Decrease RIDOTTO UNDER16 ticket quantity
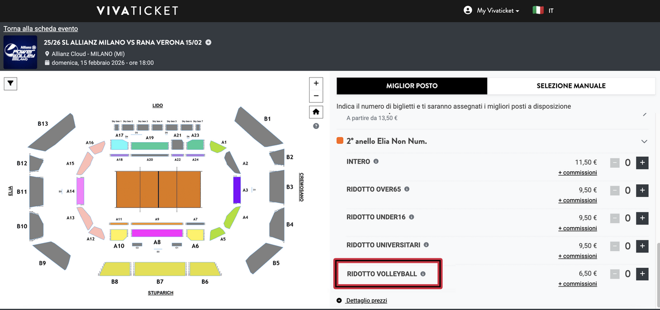The width and height of the screenshot is (660, 310). (x=615, y=218)
